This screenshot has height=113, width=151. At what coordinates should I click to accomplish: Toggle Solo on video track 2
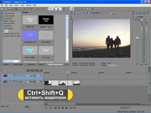pyautogui.click(x=41, y=82)
